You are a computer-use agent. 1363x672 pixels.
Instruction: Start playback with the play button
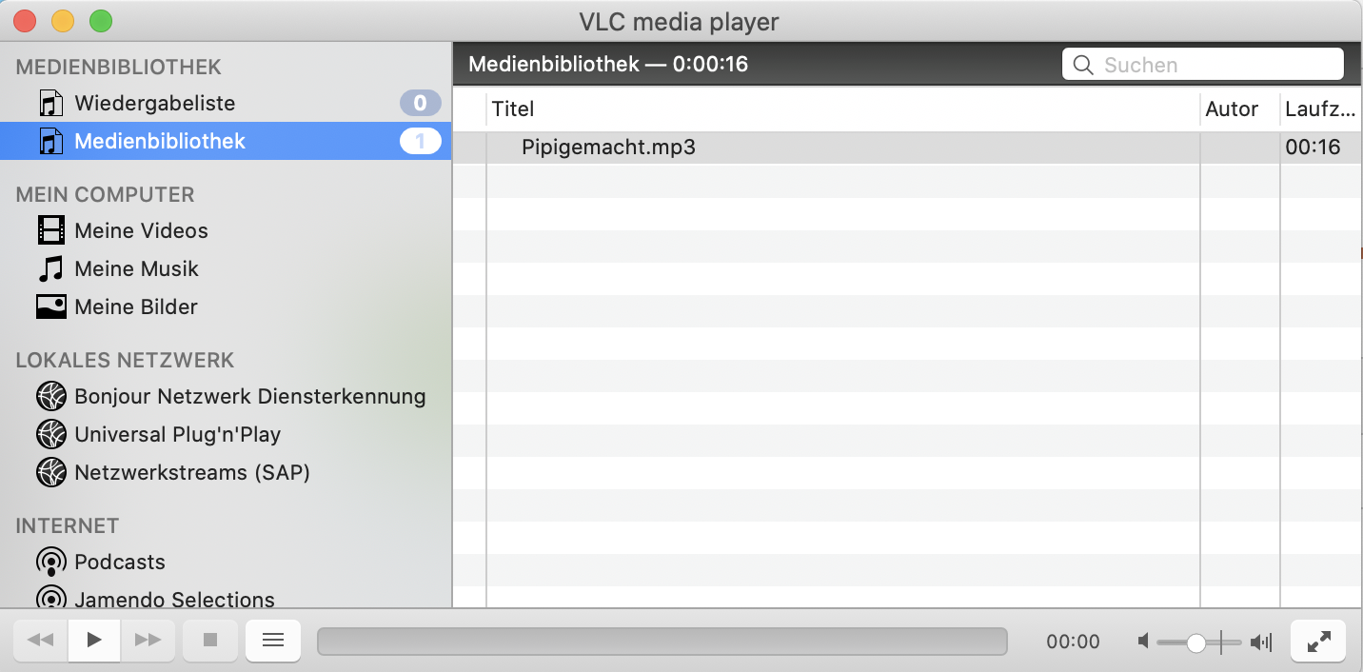(94, 641)
